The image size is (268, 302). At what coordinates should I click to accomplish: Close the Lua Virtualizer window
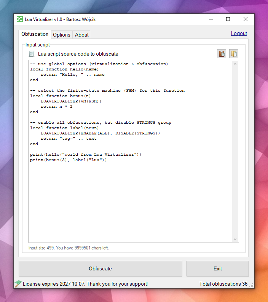point(246,19)
